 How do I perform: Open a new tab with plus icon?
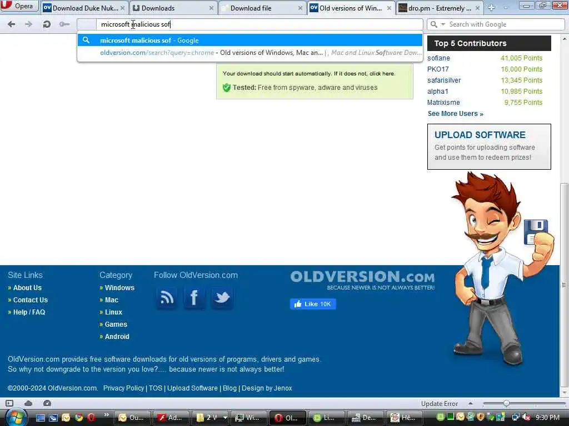point(491,7)
